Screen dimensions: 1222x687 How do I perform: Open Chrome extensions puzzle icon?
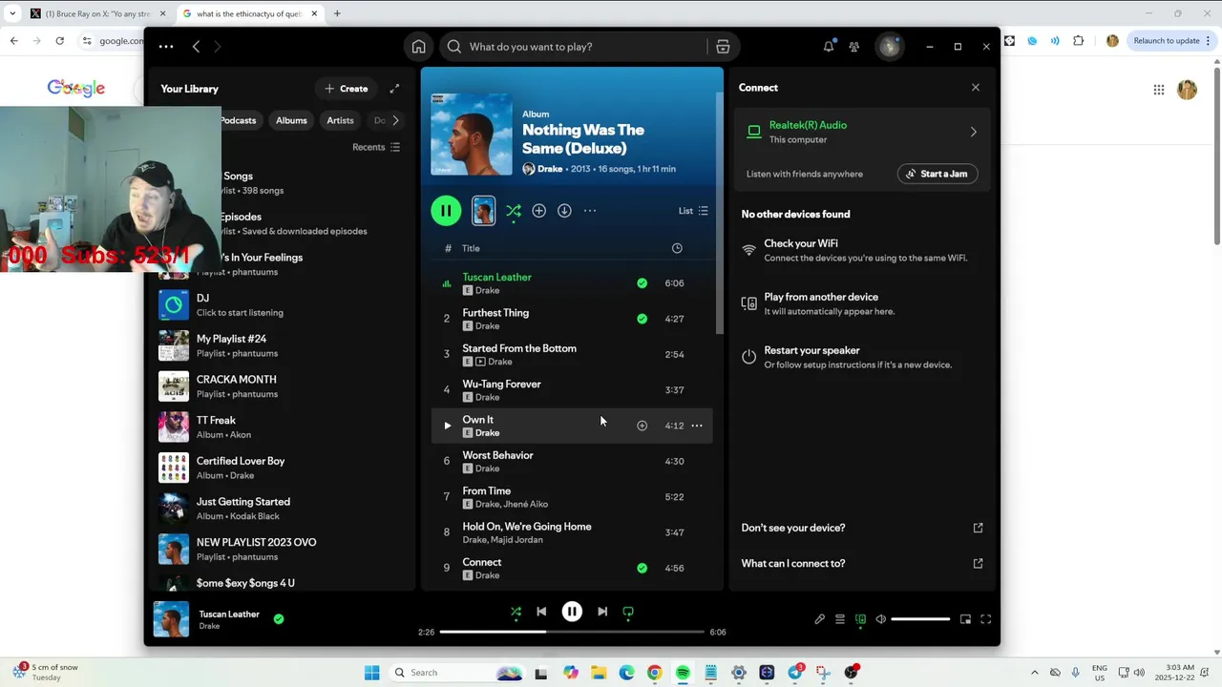pos(1079,41)
